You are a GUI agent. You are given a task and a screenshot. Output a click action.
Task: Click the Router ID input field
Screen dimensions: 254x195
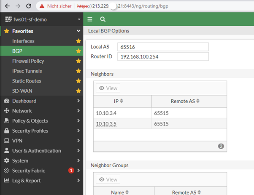click(163, 56)
